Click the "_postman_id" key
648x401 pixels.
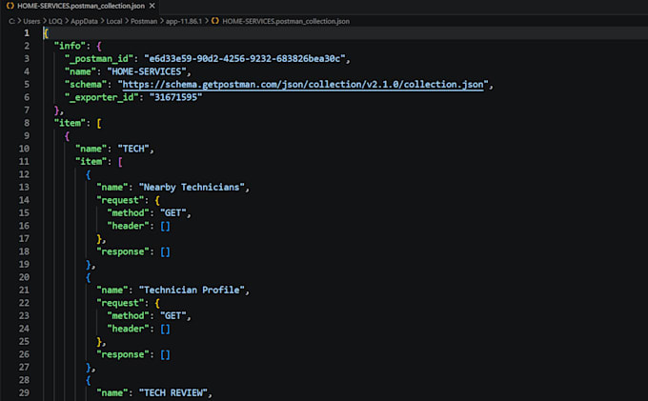tap(99, 59)
